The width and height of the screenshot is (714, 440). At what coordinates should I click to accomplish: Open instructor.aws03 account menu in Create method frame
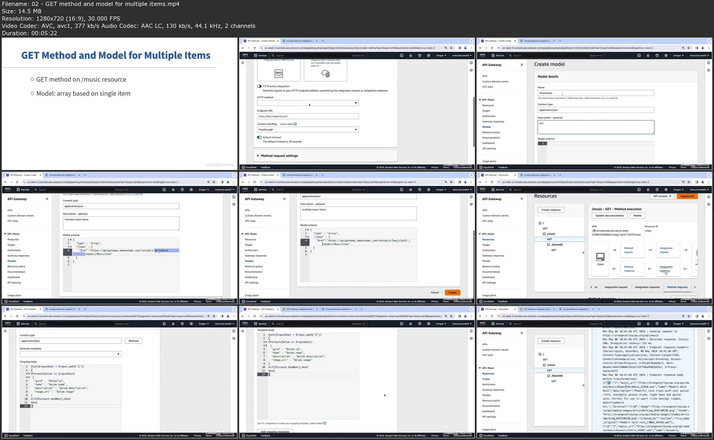462,55
